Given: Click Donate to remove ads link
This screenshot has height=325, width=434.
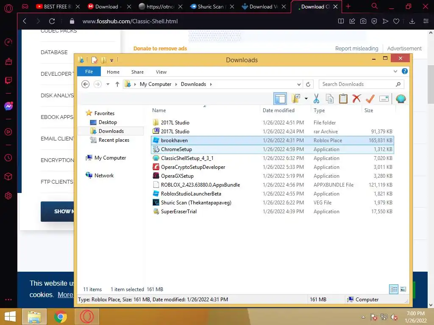Looking at the screenshot, I should click(160, 48).
